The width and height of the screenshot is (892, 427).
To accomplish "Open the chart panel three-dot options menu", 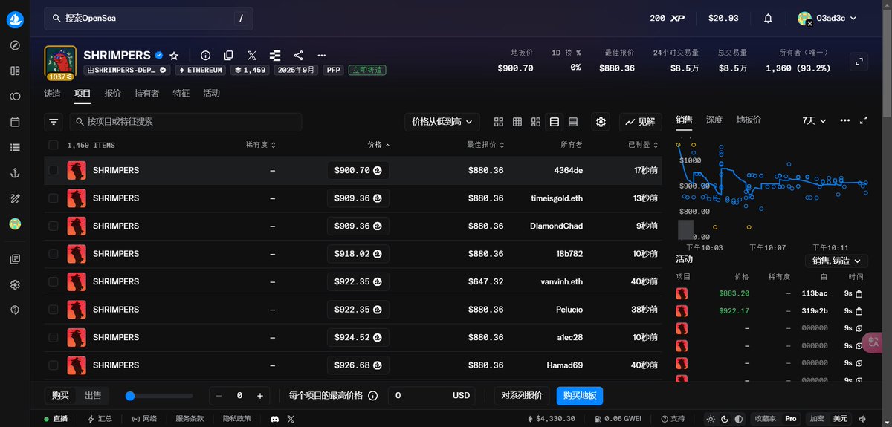I will tap(845, 120).
